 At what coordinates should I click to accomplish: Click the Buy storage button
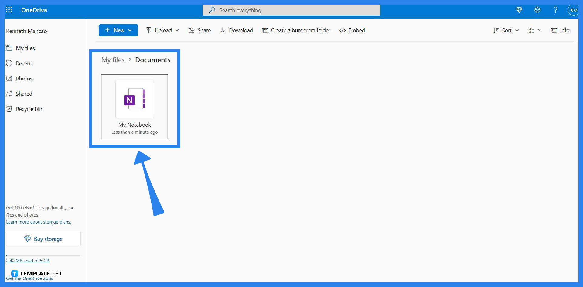43,239
